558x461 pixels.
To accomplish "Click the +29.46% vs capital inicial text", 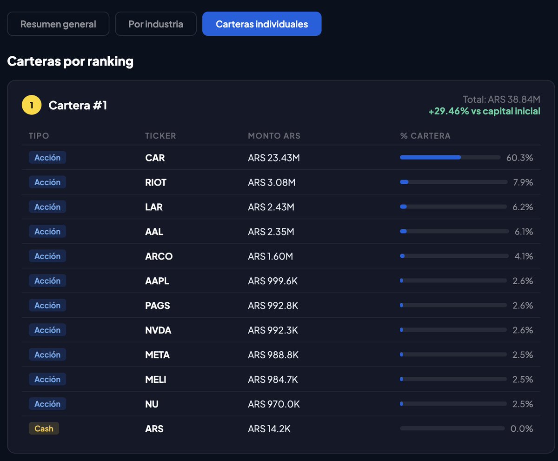I will coord(484,111).
